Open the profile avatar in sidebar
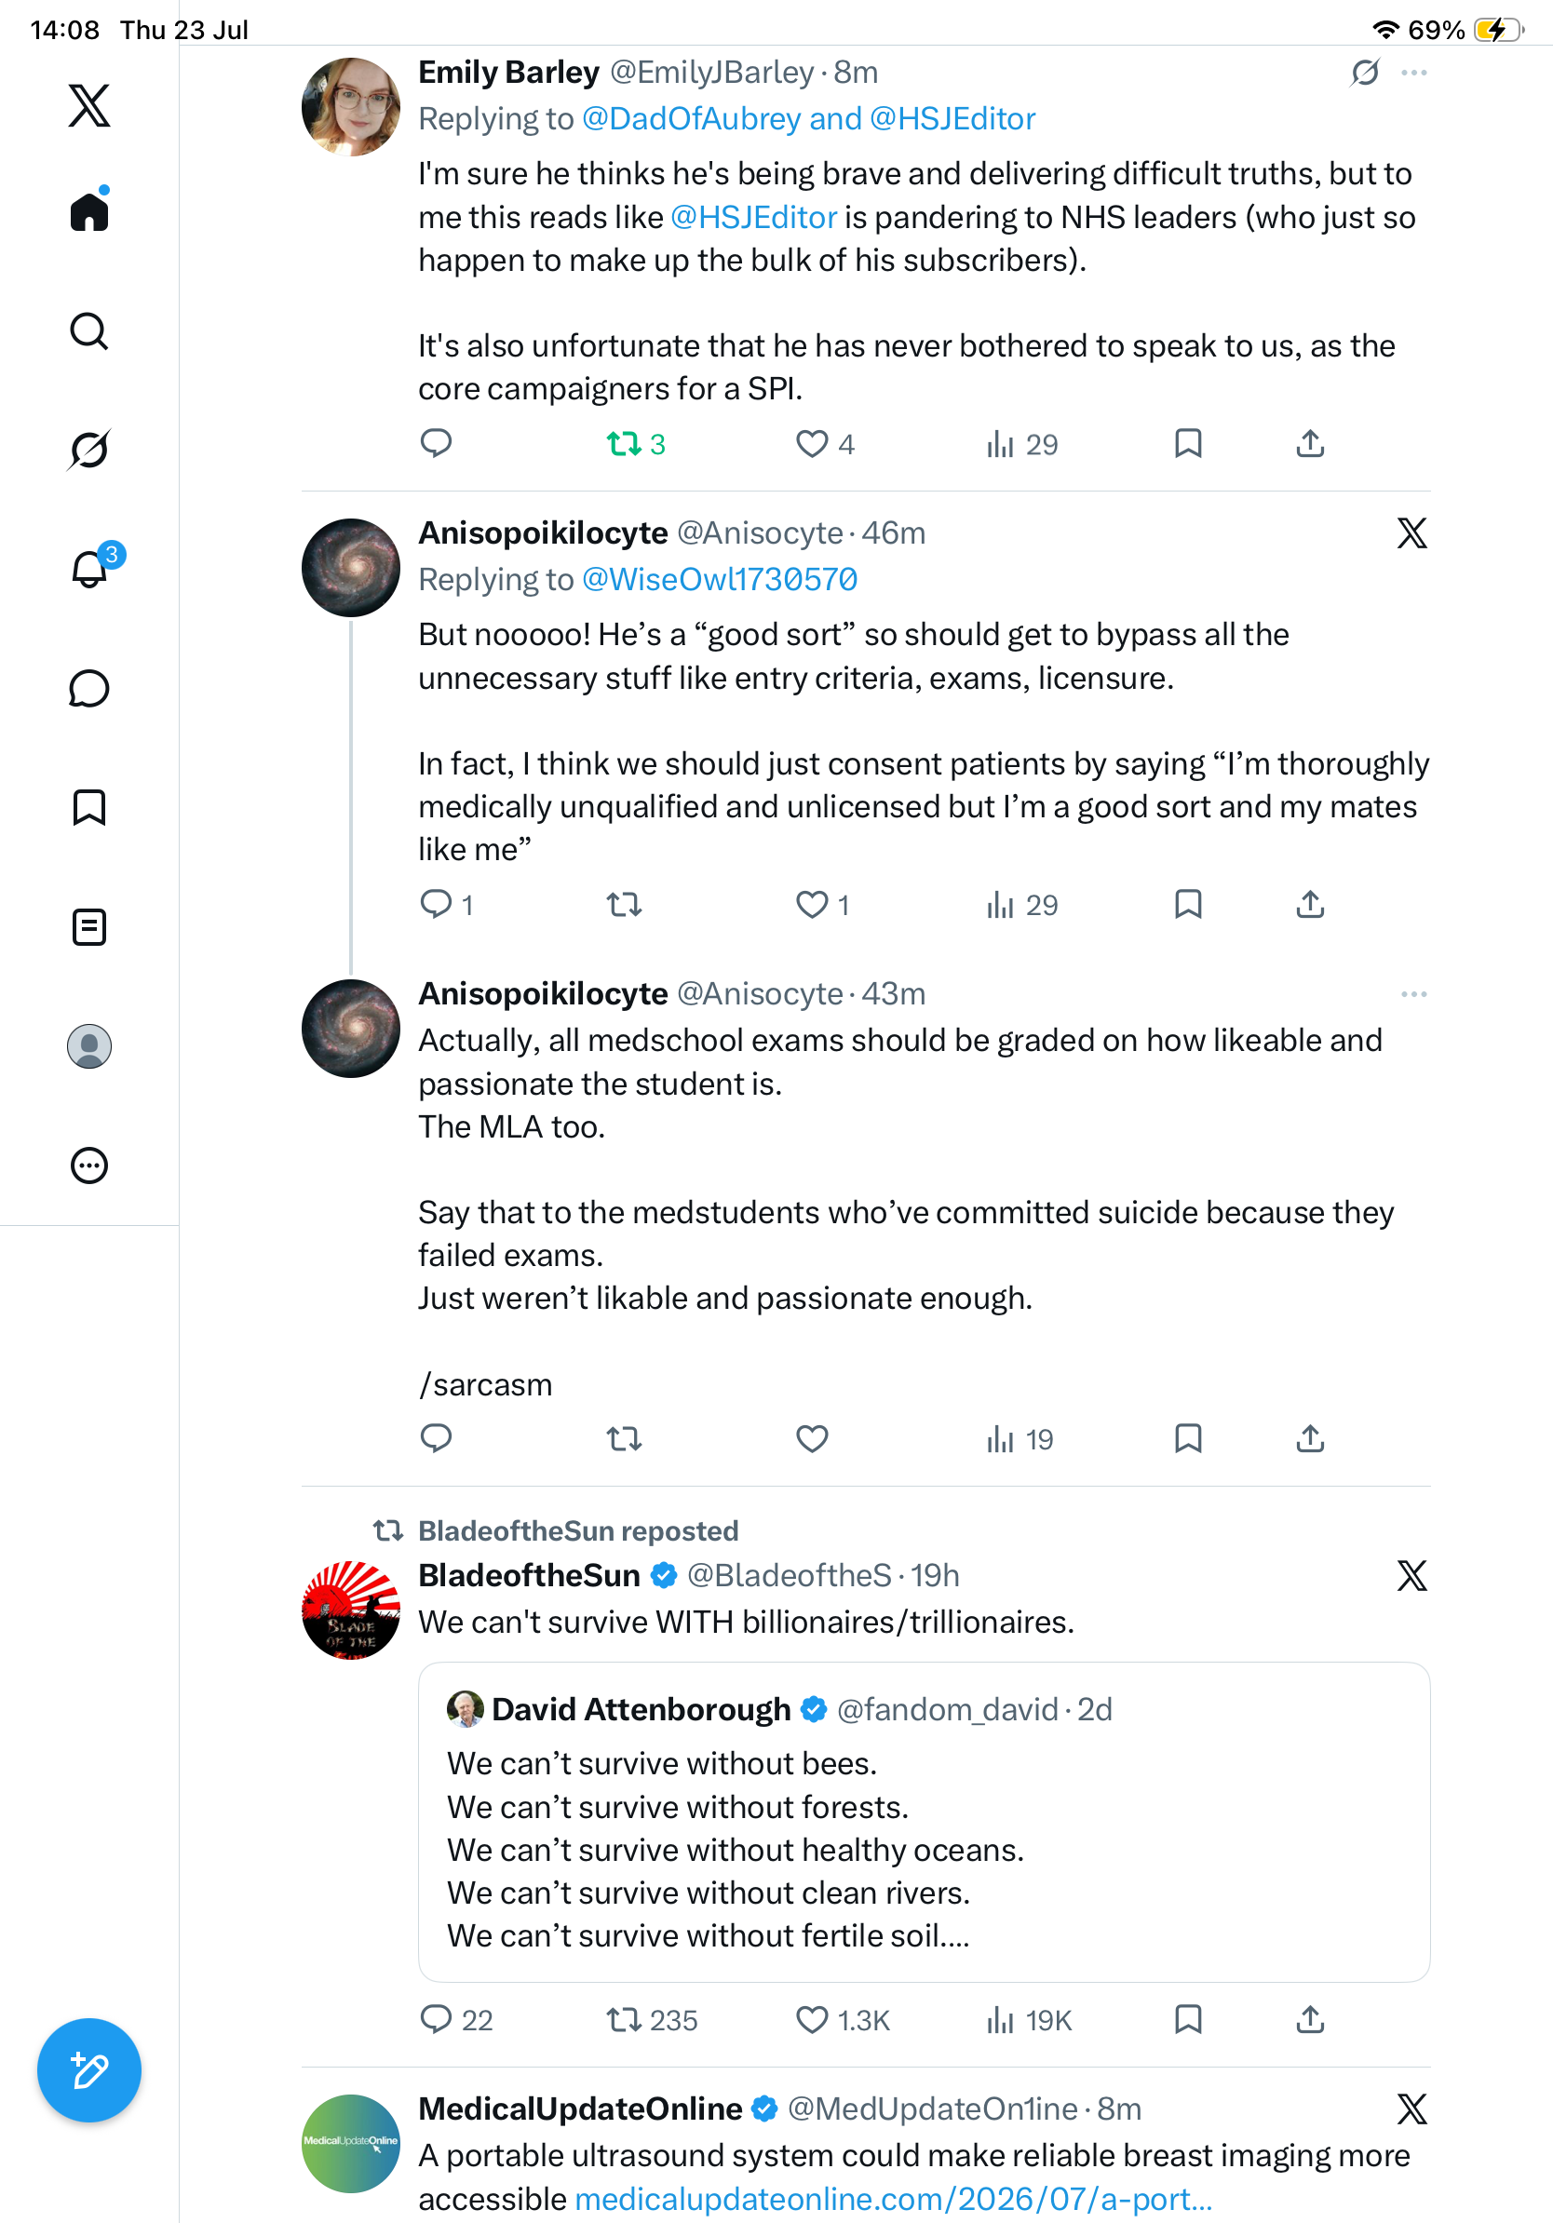This screenshot has width=1553, height=2223. coord(89,1046)
